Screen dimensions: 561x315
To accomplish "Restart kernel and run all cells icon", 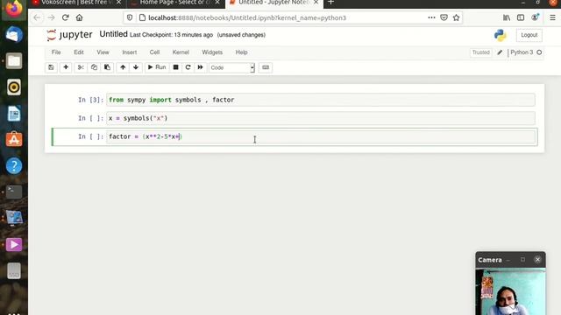I will coord(201,67).
